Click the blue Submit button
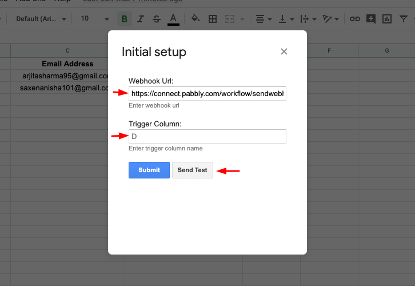 (x=149, y=170)
